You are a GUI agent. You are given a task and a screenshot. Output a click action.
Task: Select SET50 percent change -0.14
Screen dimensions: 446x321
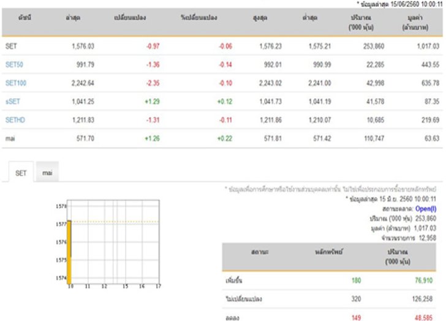(x=225, y=64)
